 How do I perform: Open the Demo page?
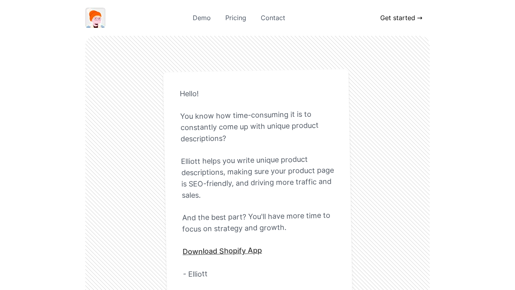point(202,18)
